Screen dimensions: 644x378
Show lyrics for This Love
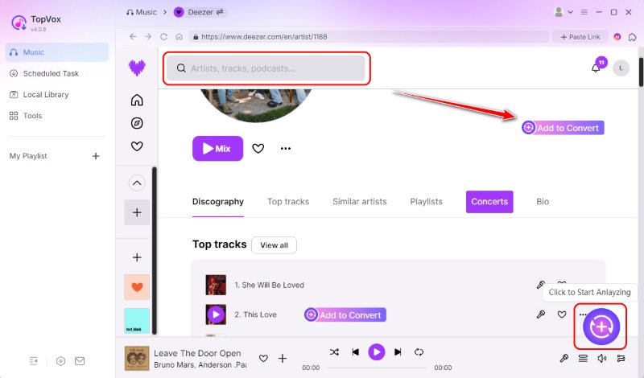[x=541, y=314]
